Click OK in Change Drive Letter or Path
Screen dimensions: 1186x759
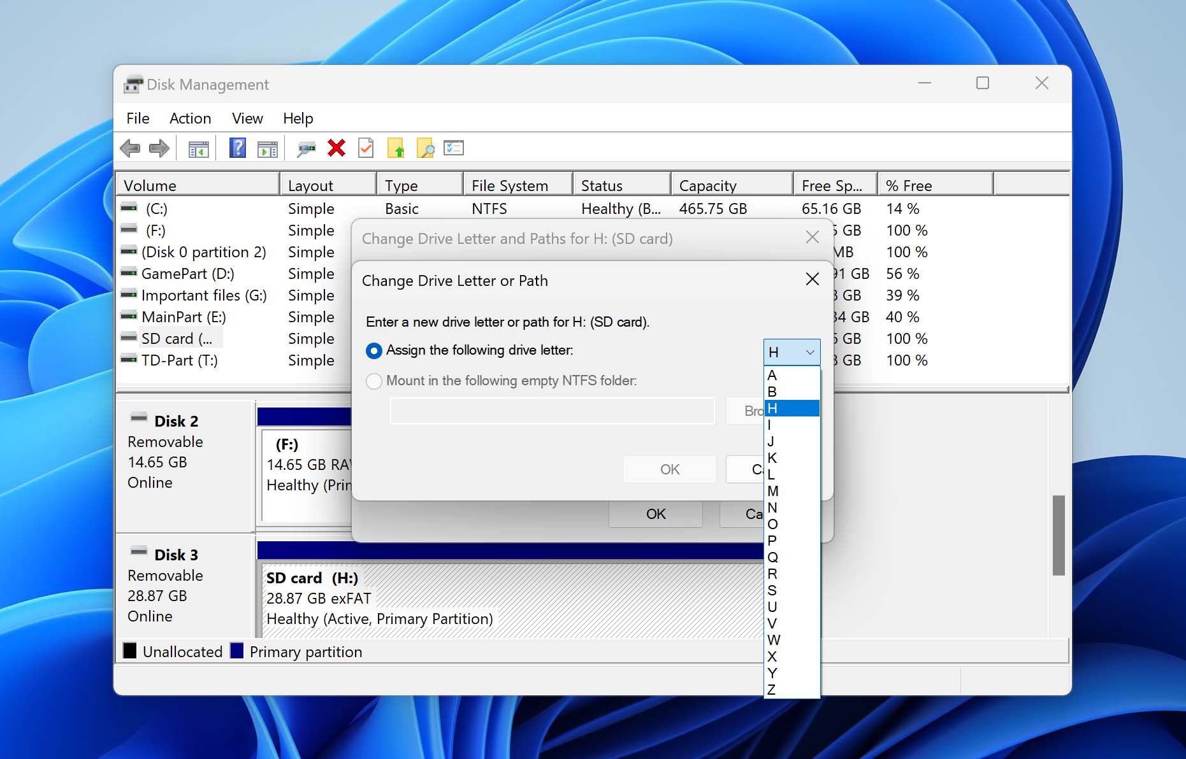tap(670, 469)
